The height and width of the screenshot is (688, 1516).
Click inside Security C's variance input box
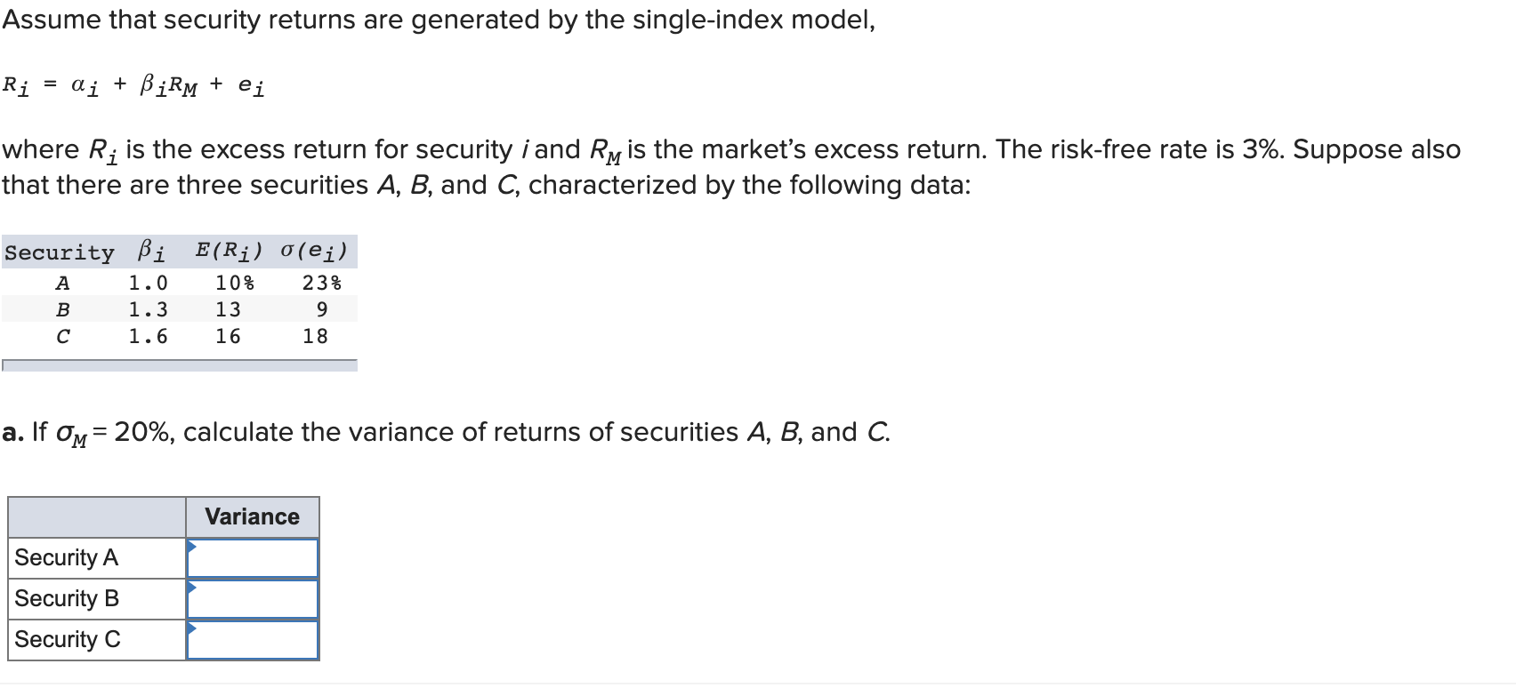click(258, 638)
